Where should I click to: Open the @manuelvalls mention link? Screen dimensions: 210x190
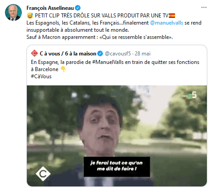pos(167,23)
